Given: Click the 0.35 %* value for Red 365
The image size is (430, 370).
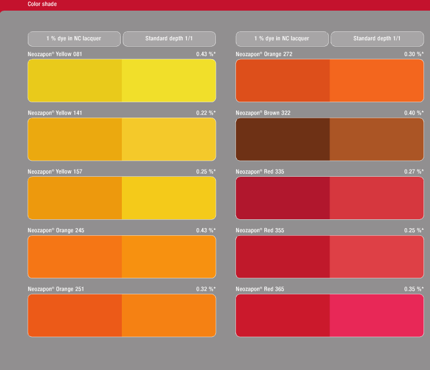Looking at the screenshot, I should tap(413, 289).
